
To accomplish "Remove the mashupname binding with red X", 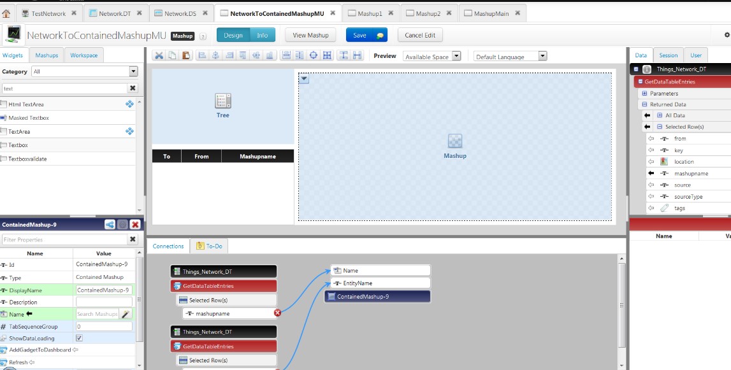I will point(277,313).
